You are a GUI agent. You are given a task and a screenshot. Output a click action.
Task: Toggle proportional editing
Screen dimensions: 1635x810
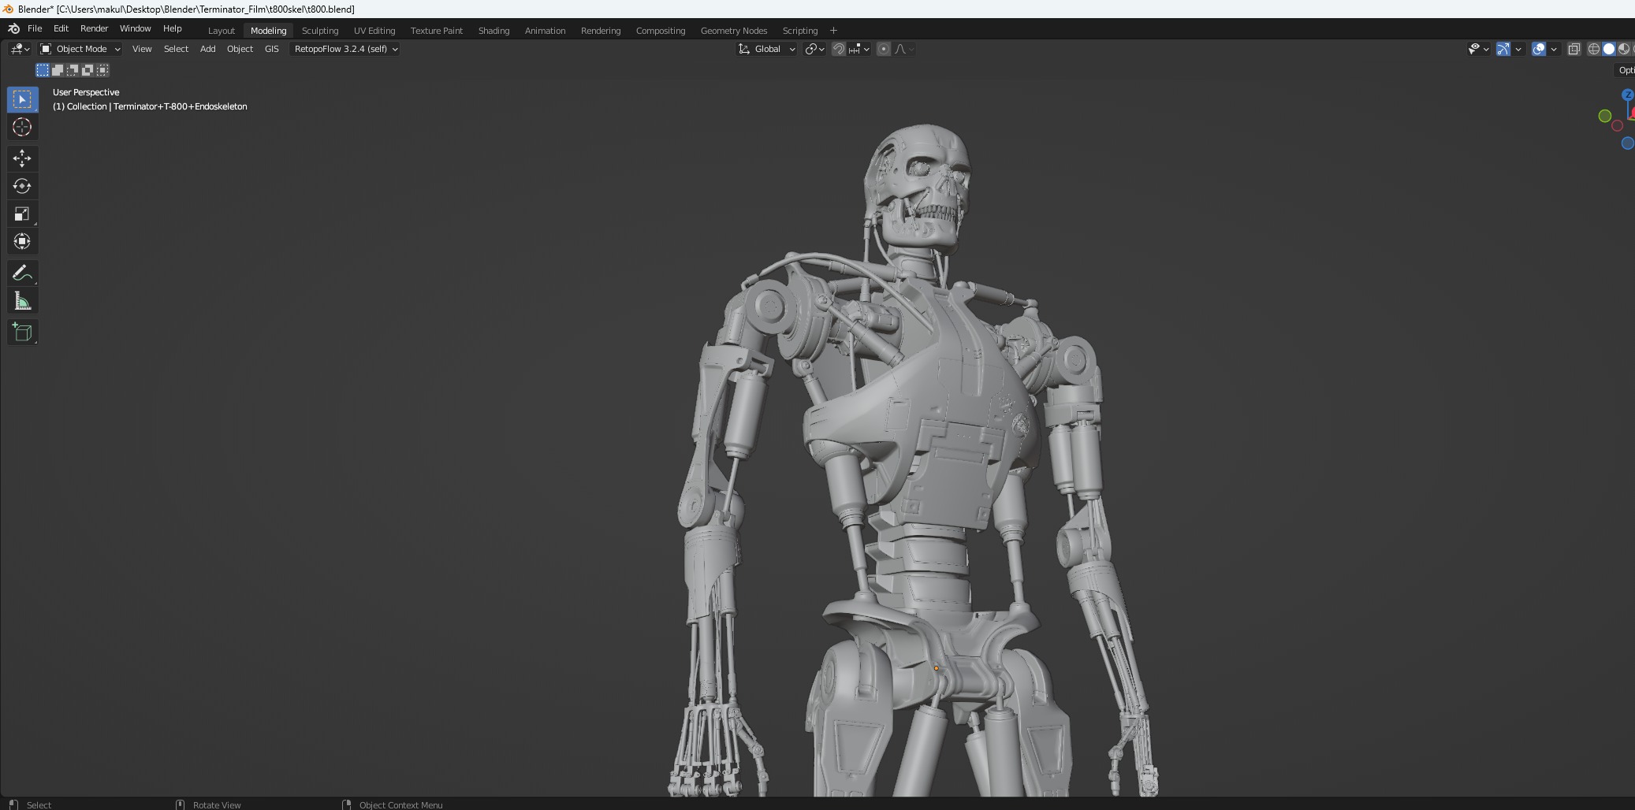click(x=884, y=49)
